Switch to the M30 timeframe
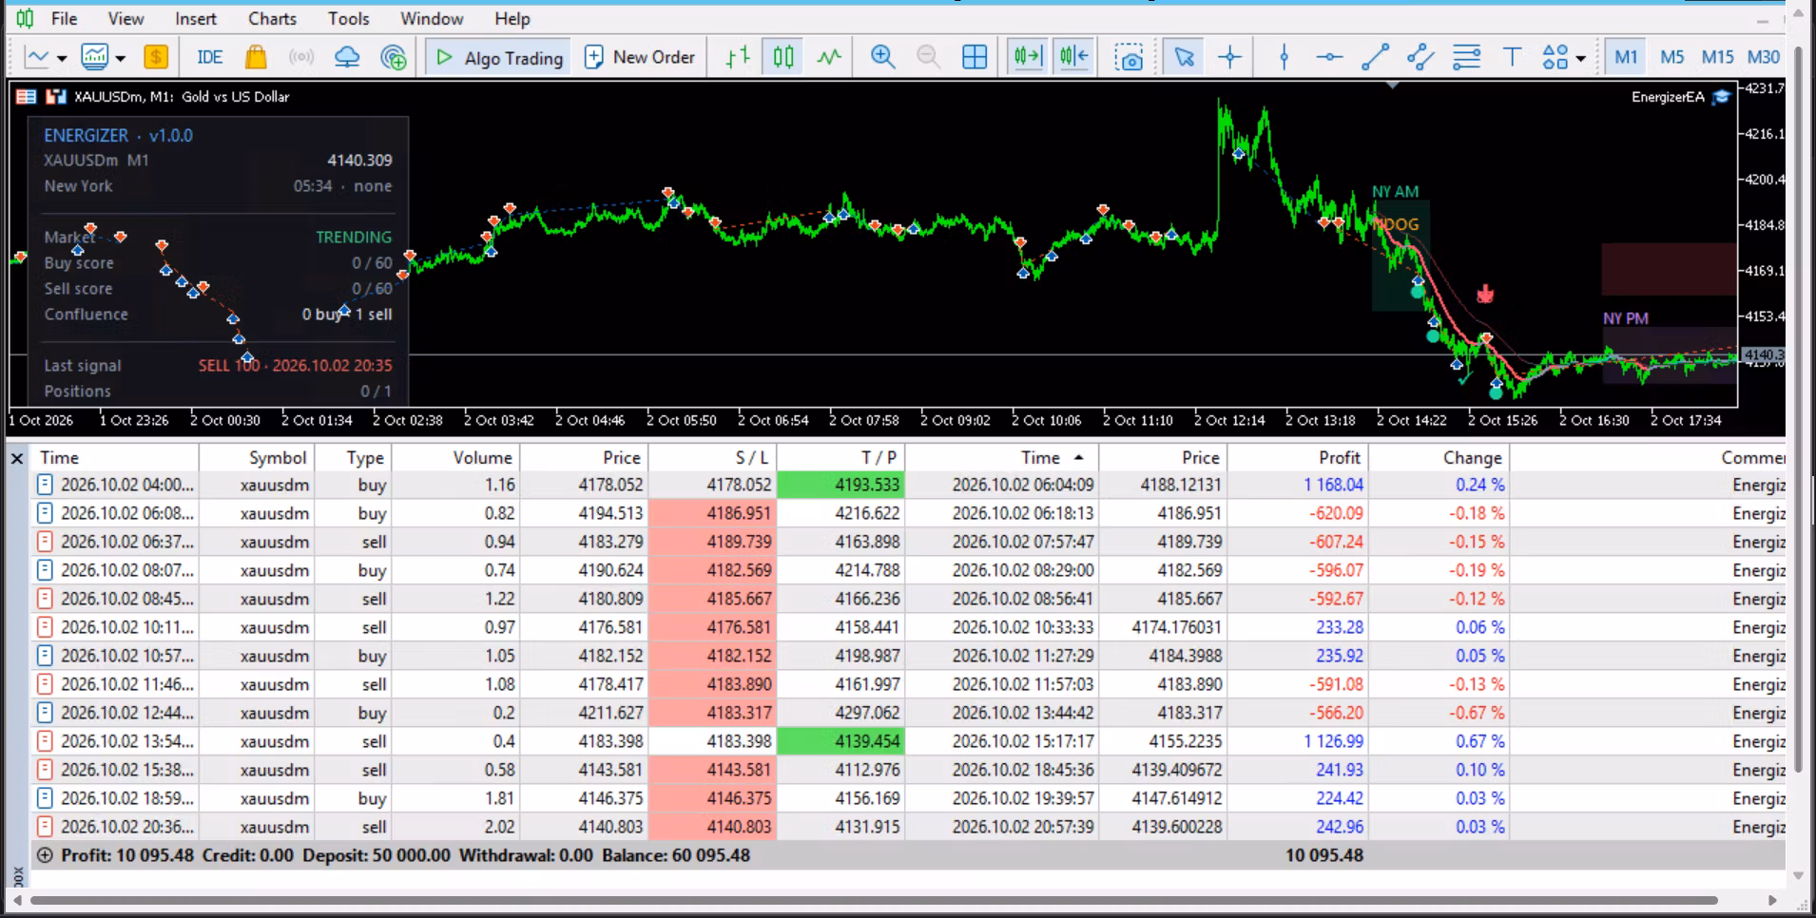This screenshot has height=918, width=1816. [x=1764, y=57]
